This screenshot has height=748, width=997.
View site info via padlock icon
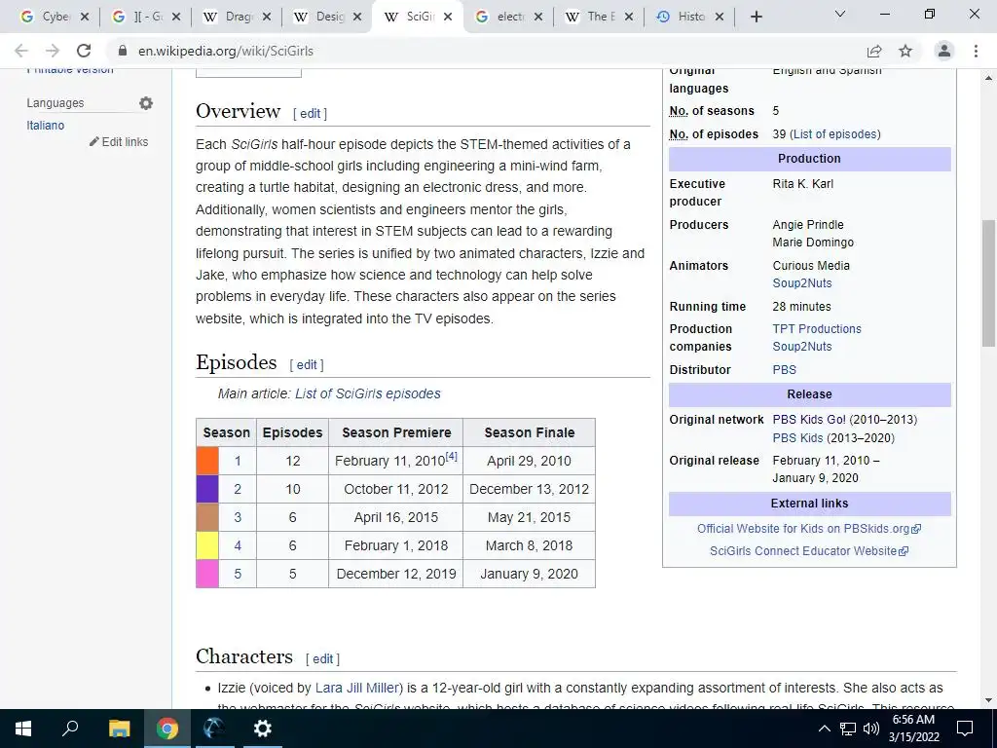[x=123, y=51]
